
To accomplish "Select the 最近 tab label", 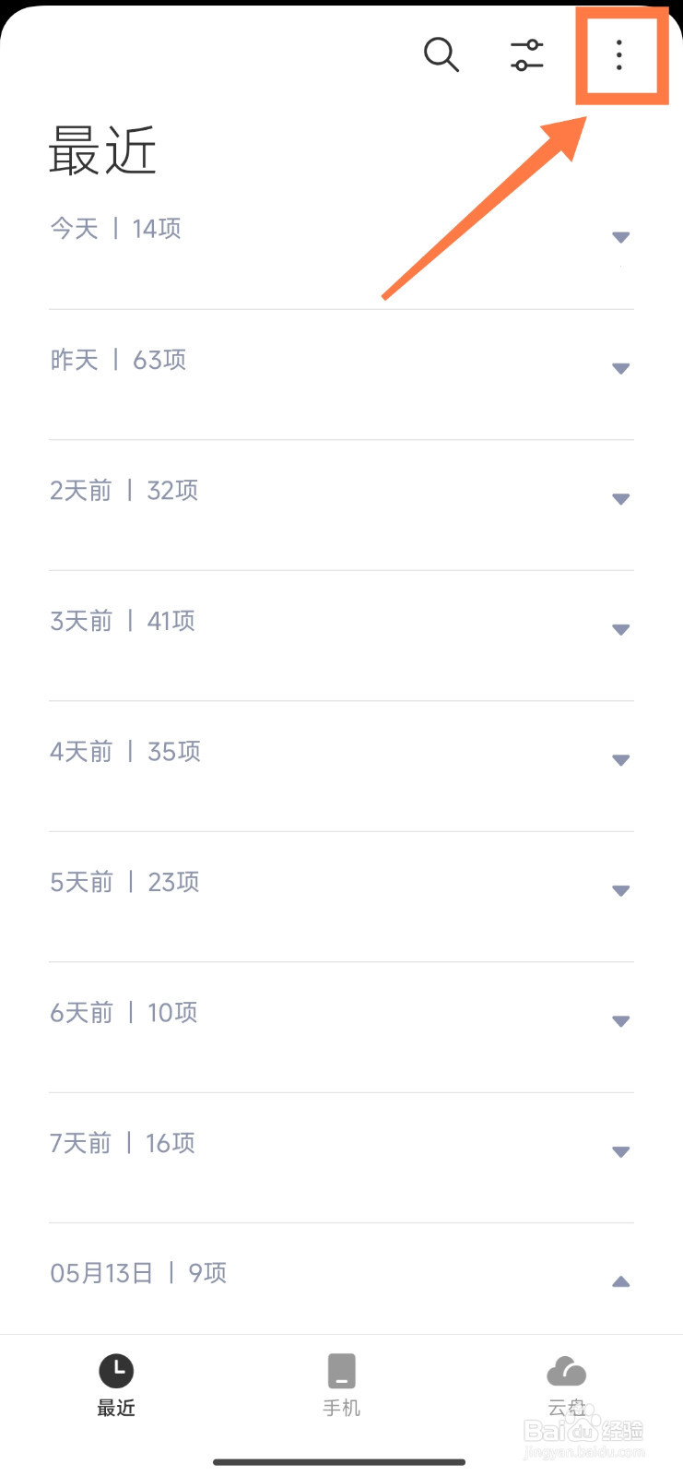I will pos(116,1408).
